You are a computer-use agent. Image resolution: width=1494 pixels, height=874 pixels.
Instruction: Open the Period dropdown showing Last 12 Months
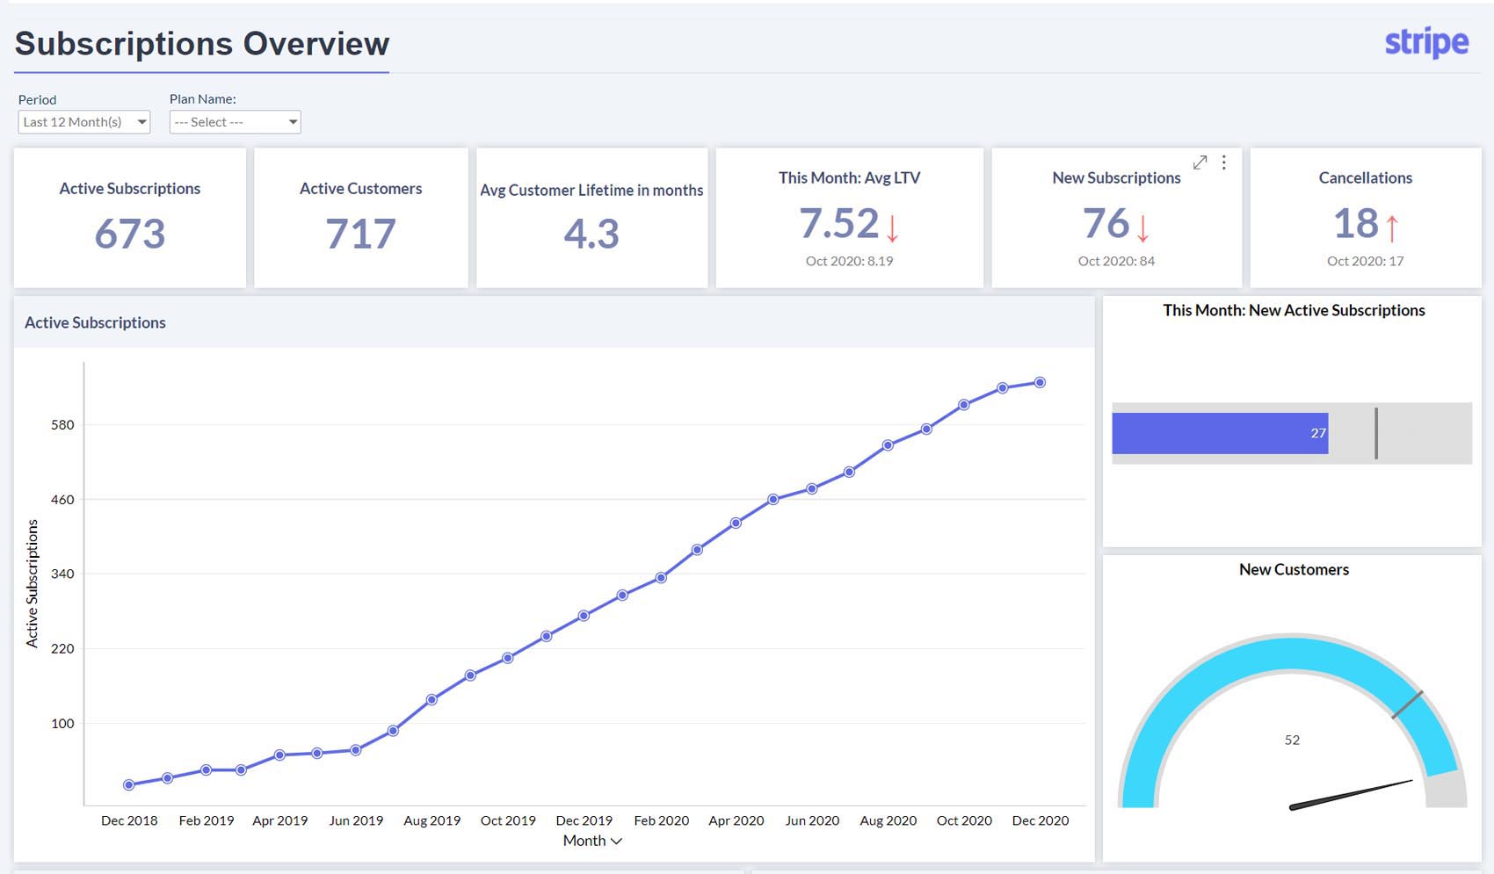pos(83,121)
